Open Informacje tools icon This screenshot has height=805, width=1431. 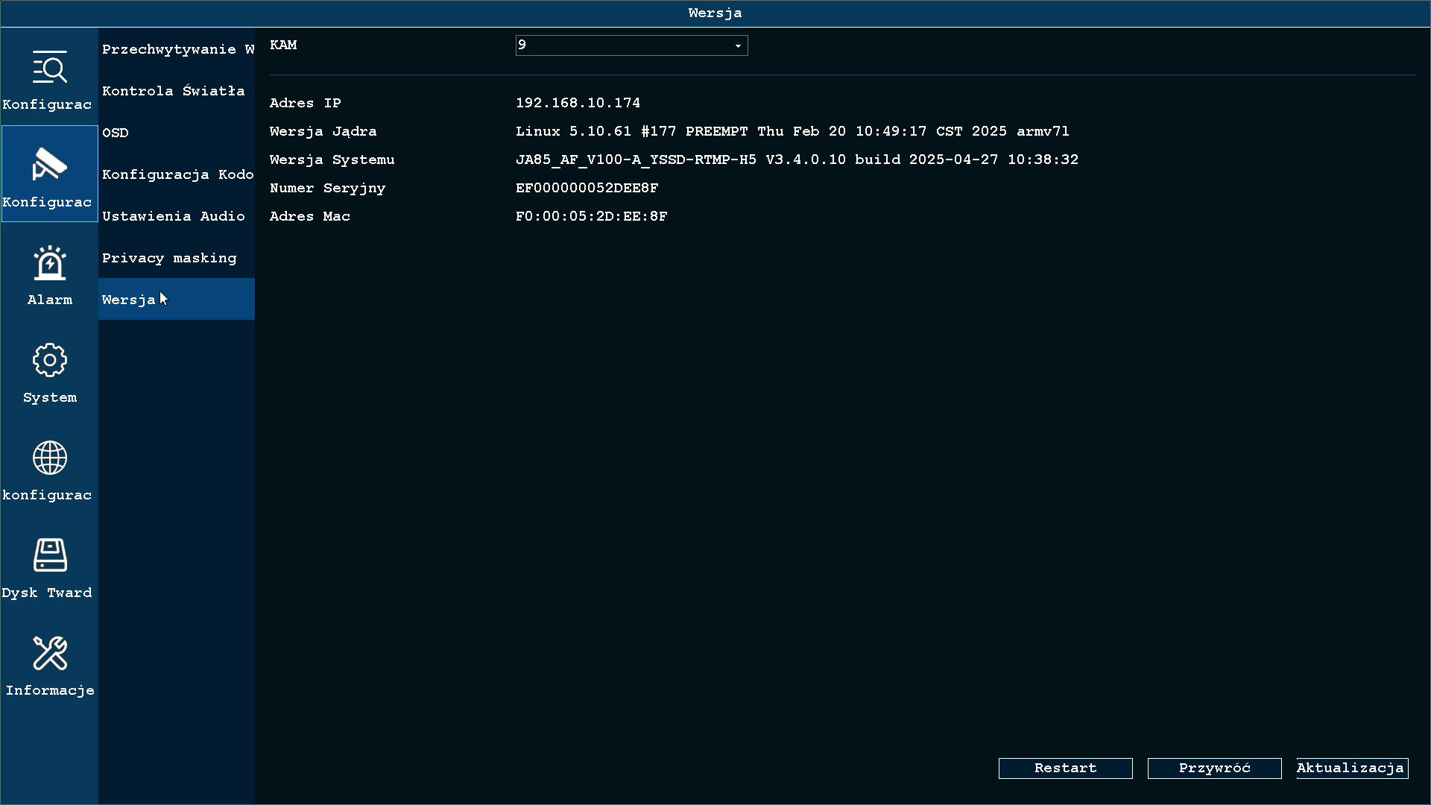[50, 653]
